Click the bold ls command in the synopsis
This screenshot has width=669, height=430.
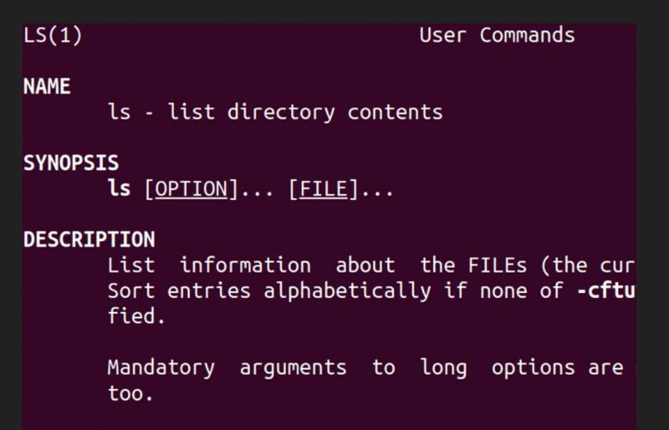click(x=120, y=189)
